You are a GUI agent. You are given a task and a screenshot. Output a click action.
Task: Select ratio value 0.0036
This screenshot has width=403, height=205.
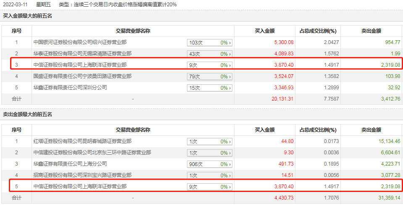click(x=331, y=153)
